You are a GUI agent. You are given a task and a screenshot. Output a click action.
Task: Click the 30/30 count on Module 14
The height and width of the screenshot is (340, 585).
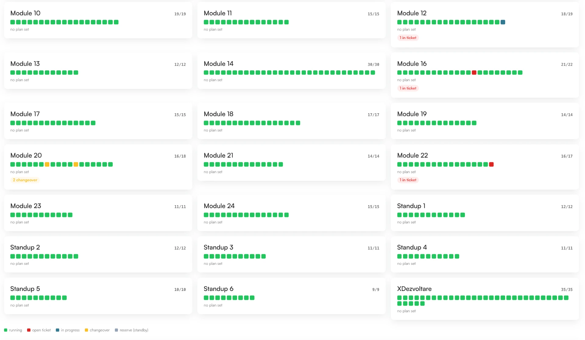(x=373, y=65)
